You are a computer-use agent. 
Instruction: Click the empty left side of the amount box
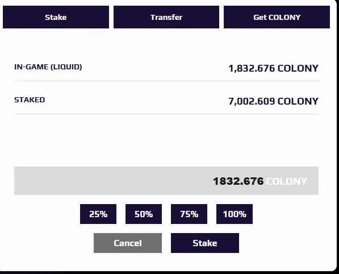tap(108, 181)
